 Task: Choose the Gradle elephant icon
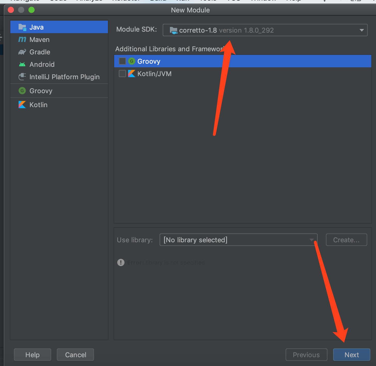[x=22, y=52]
